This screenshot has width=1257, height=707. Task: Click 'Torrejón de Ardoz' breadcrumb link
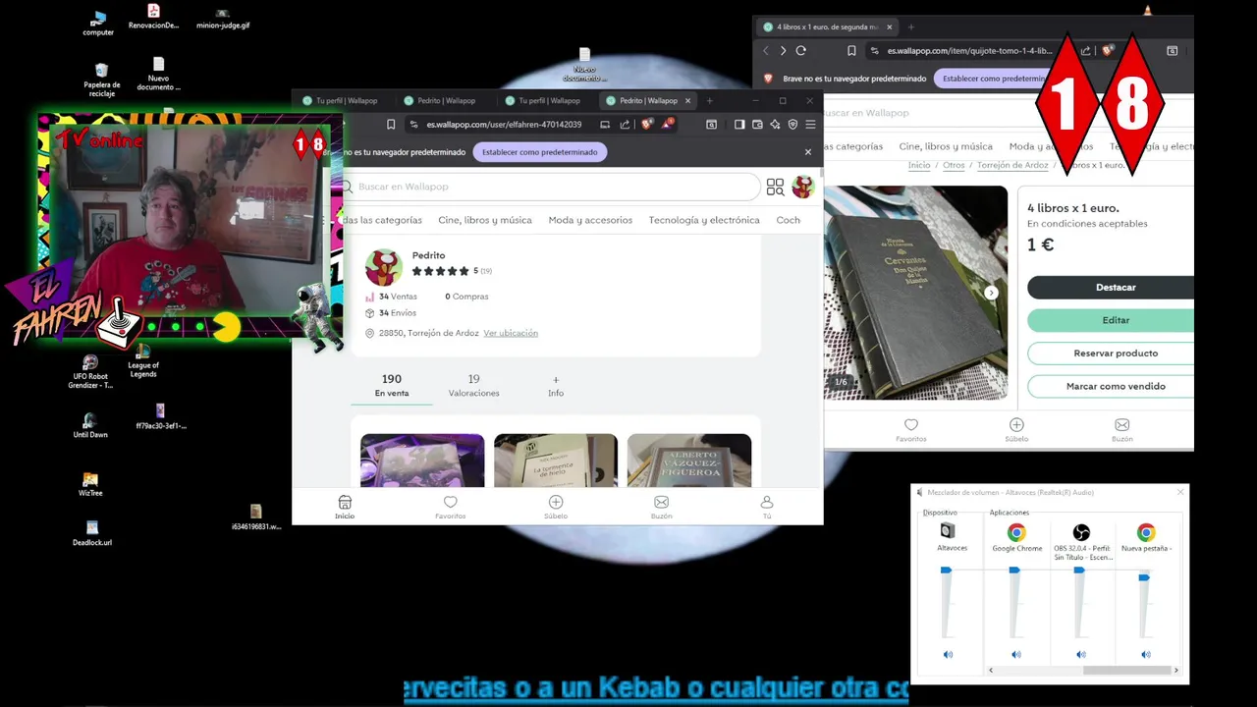pyautogui.click(x=1012, y=165)
